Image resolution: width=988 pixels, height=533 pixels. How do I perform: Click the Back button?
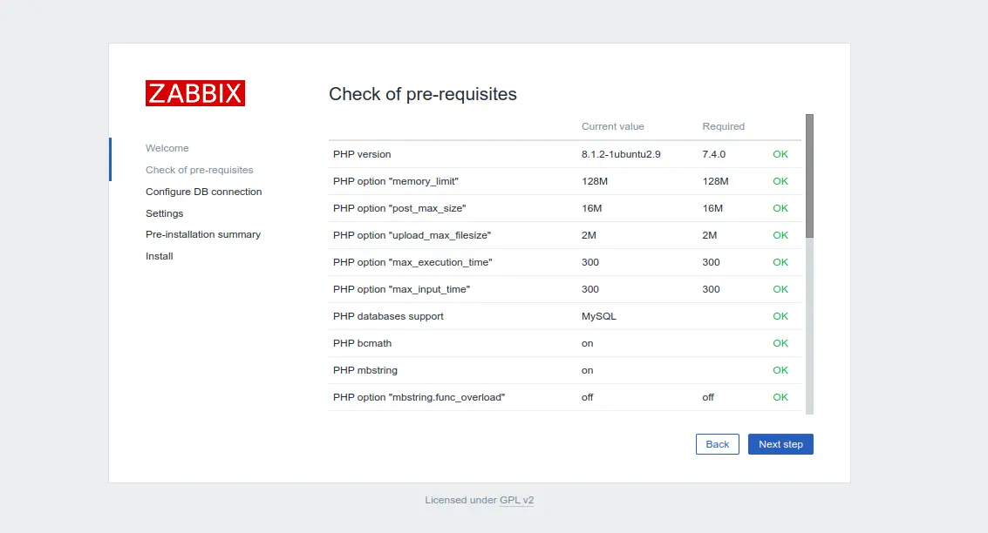coord(717,444)
